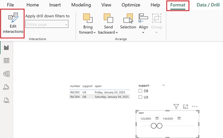Screen dimensions: 223x138
Task: Open TMDL view in sidebar
Action: click(x=6, y=100)
